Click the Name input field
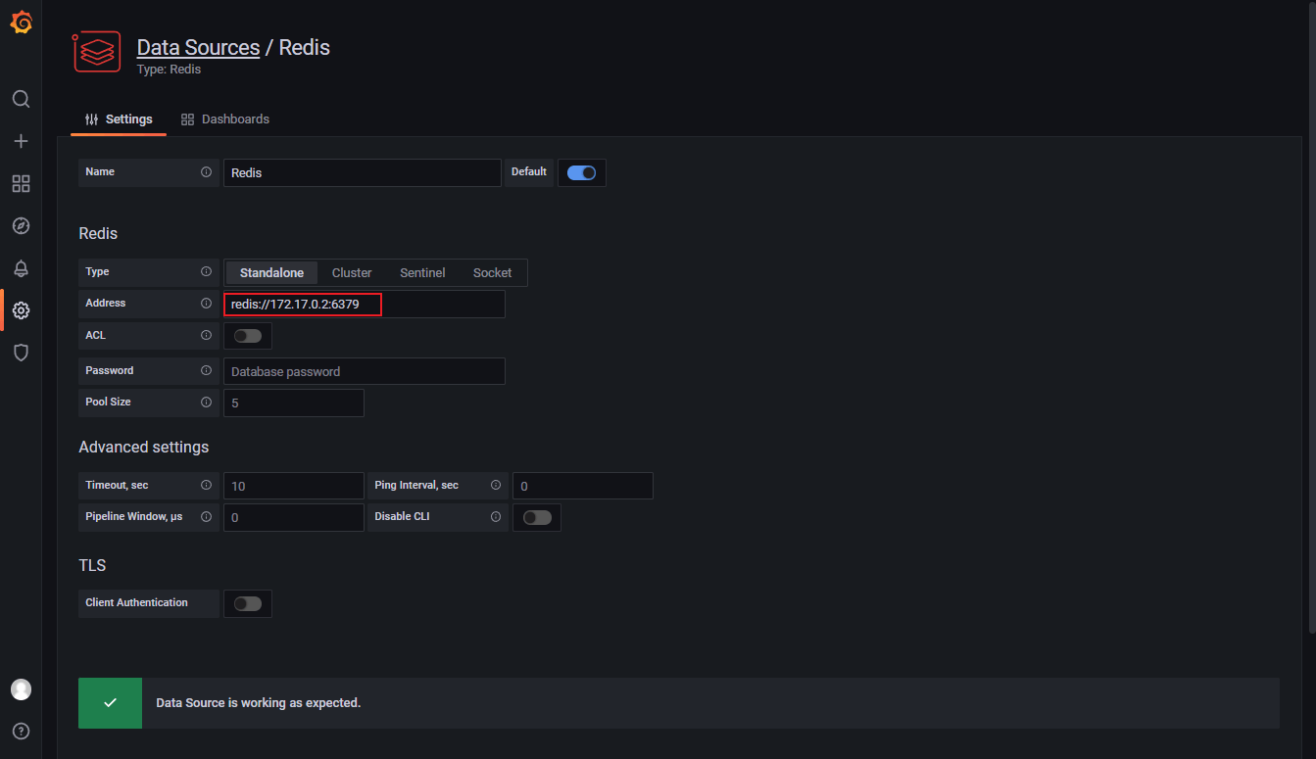Image resolution: width=1316 pixels, height=759 pixels. [362, 172]
